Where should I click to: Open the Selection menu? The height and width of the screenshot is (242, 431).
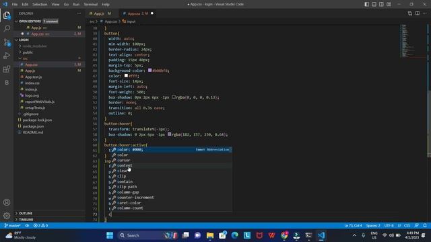(40, 5)
